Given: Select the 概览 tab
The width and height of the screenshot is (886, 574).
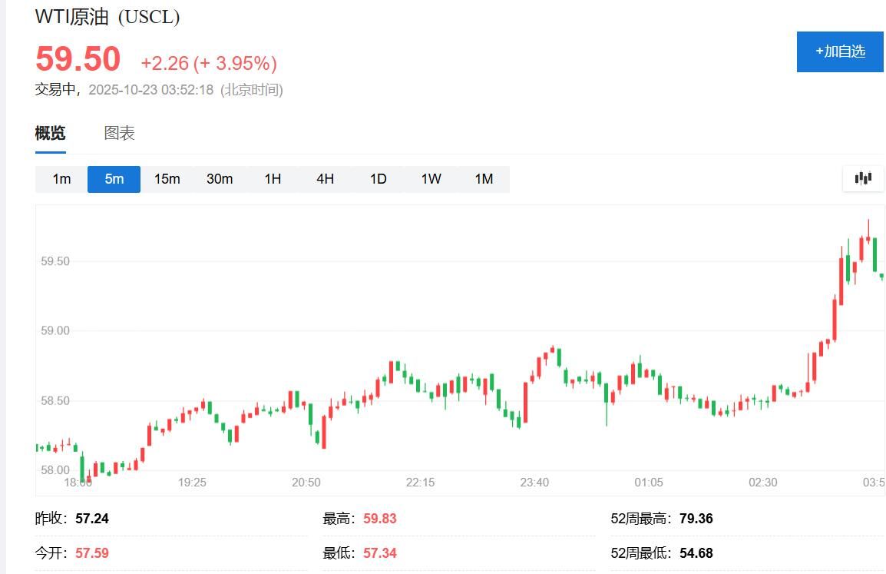Looking at the screenshot, I should point(49,132).
